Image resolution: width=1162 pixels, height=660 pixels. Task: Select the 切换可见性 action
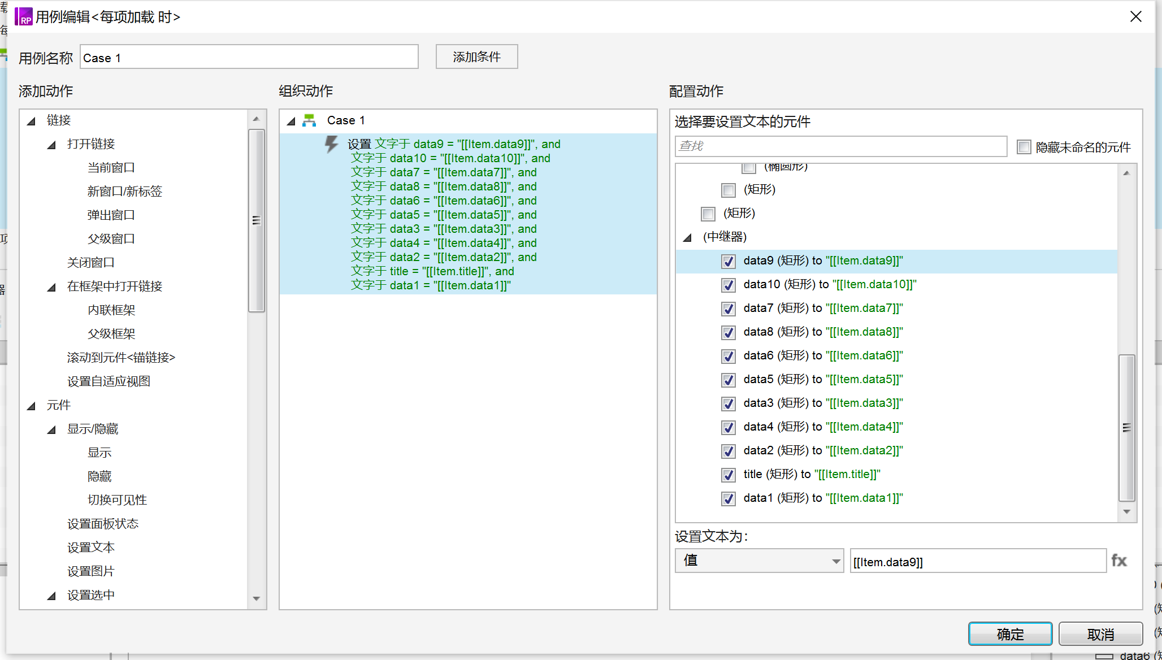coord(117,500)
